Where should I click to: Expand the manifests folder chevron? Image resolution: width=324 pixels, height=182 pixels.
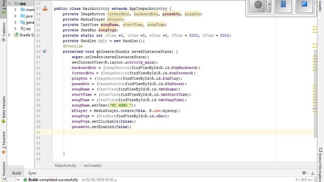pos(15,10)
